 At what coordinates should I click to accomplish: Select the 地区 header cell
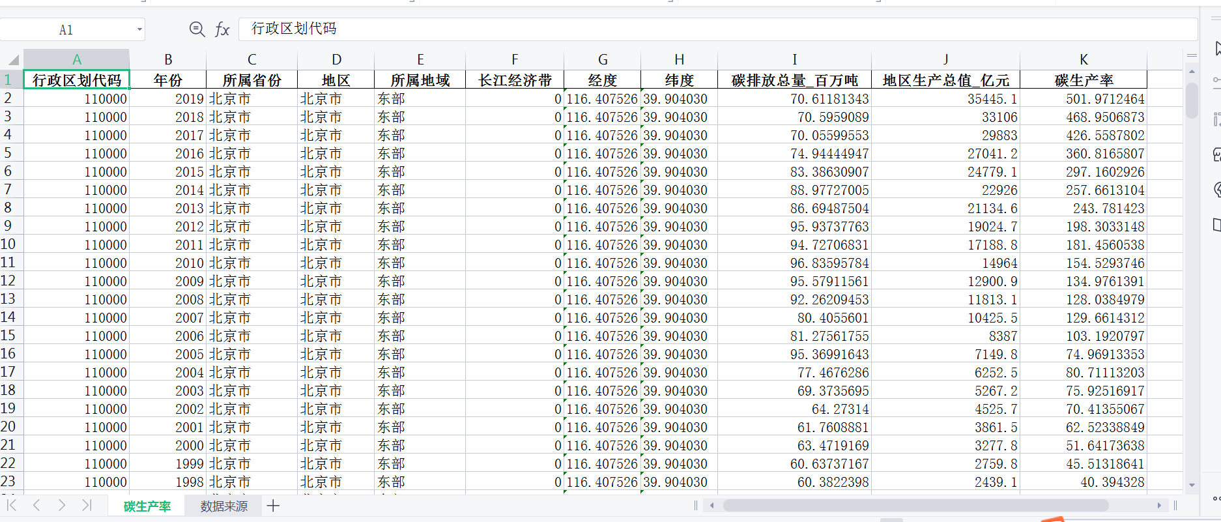[336, 80]
